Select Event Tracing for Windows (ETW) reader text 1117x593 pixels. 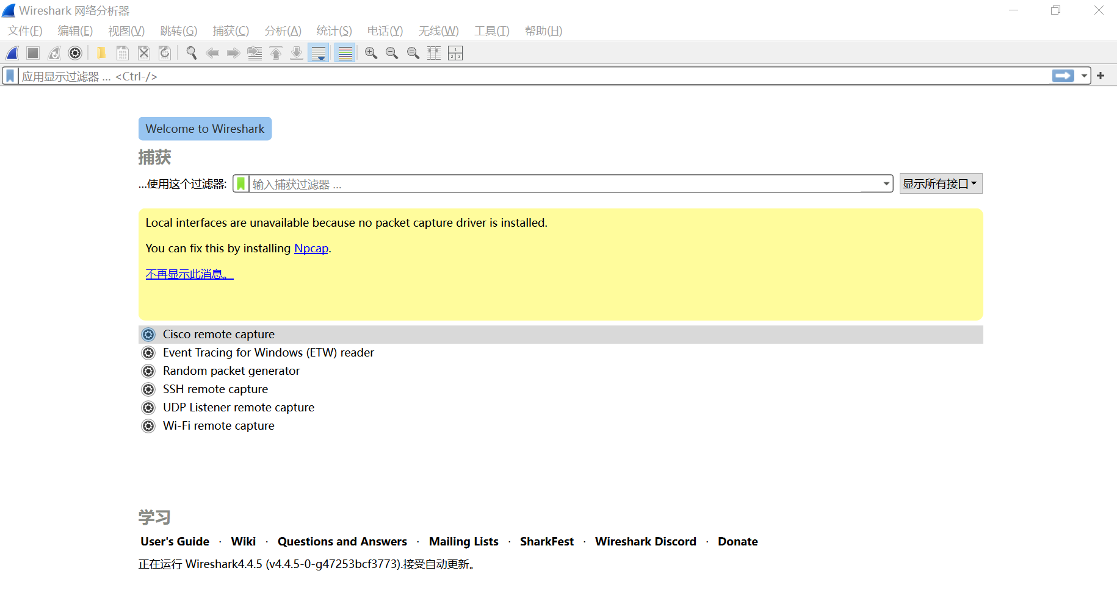(269, 353)
